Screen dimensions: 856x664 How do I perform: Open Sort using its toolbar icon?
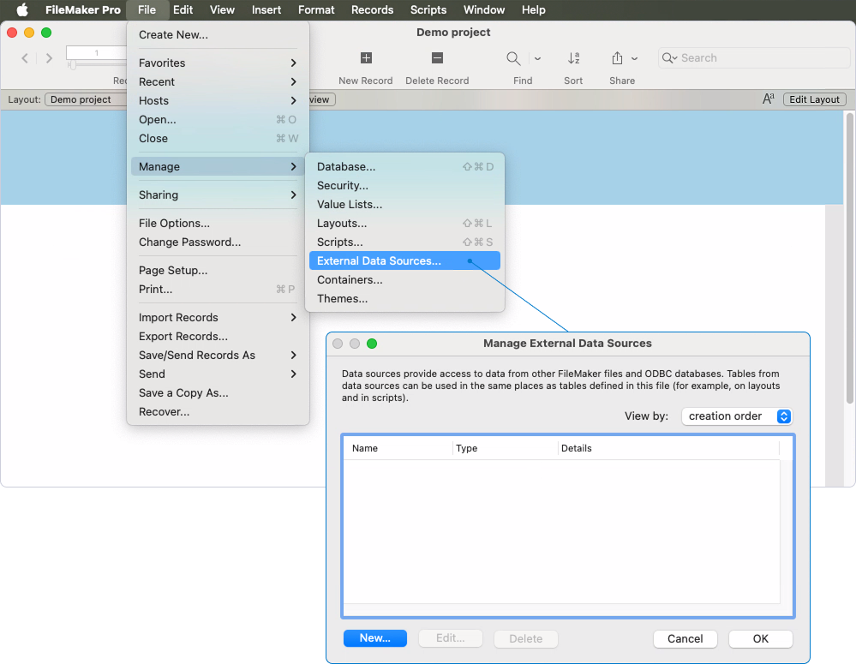coord(572,58)
